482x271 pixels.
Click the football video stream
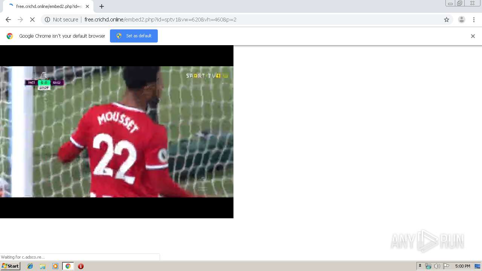[117, 132]
